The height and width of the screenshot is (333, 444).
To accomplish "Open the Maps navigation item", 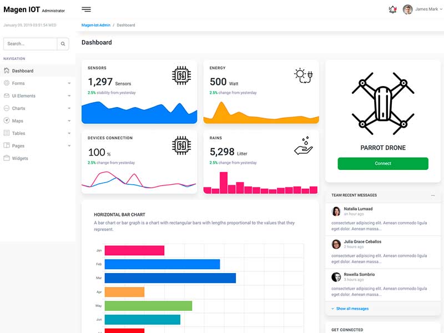I will [38, 120].
